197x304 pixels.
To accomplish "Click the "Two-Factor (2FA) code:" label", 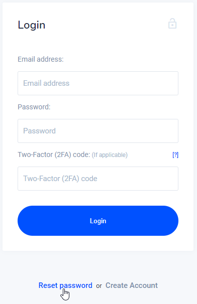I will [x=54, y=155].
